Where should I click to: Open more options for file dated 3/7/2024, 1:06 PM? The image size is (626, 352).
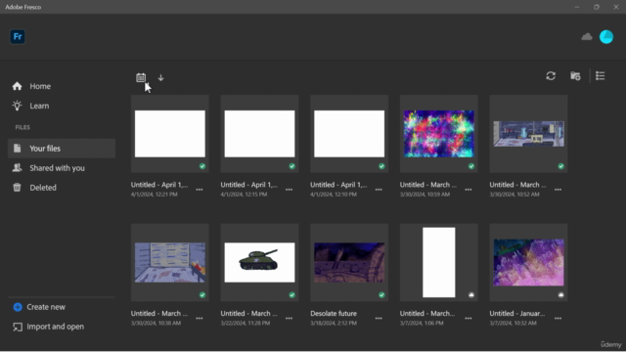tap(469, 319)
